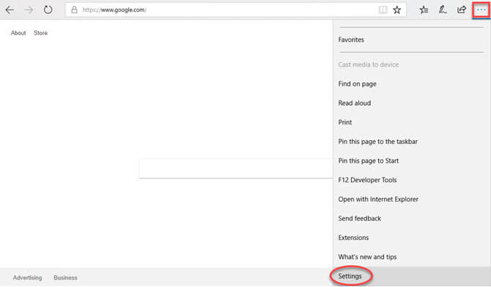Screen dimensions: 491x287
Task: Click the Forward navigation arrow
Action: (29, 10)
